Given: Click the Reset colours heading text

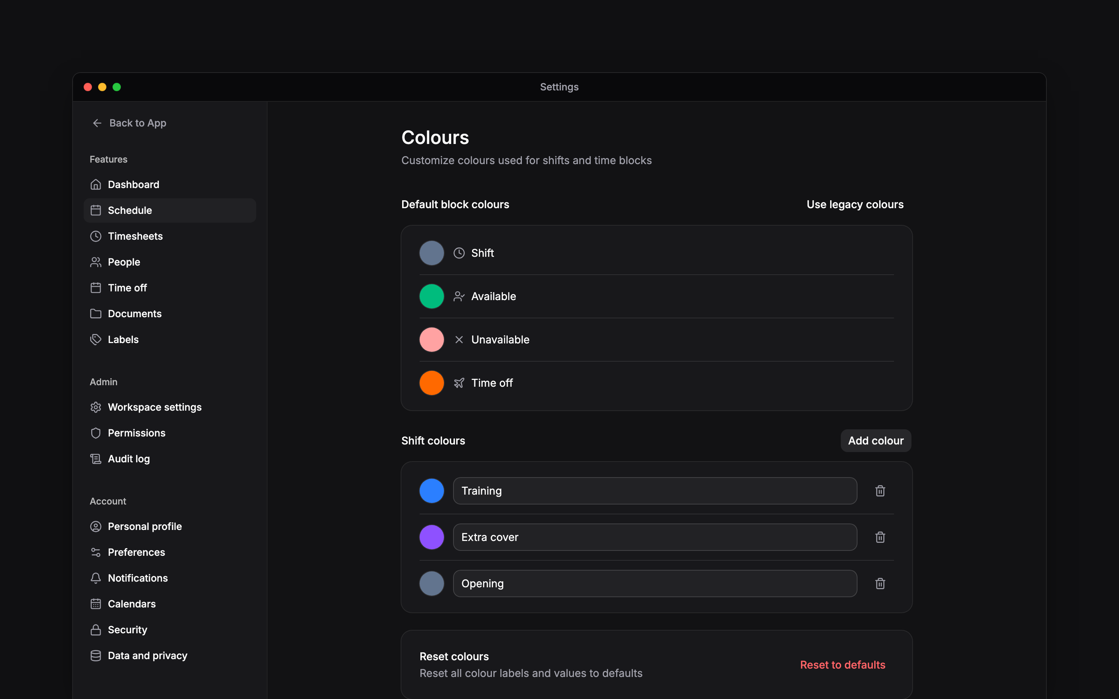Looking at the screenshot, I should pyautogui.click(x=454, y=656).
